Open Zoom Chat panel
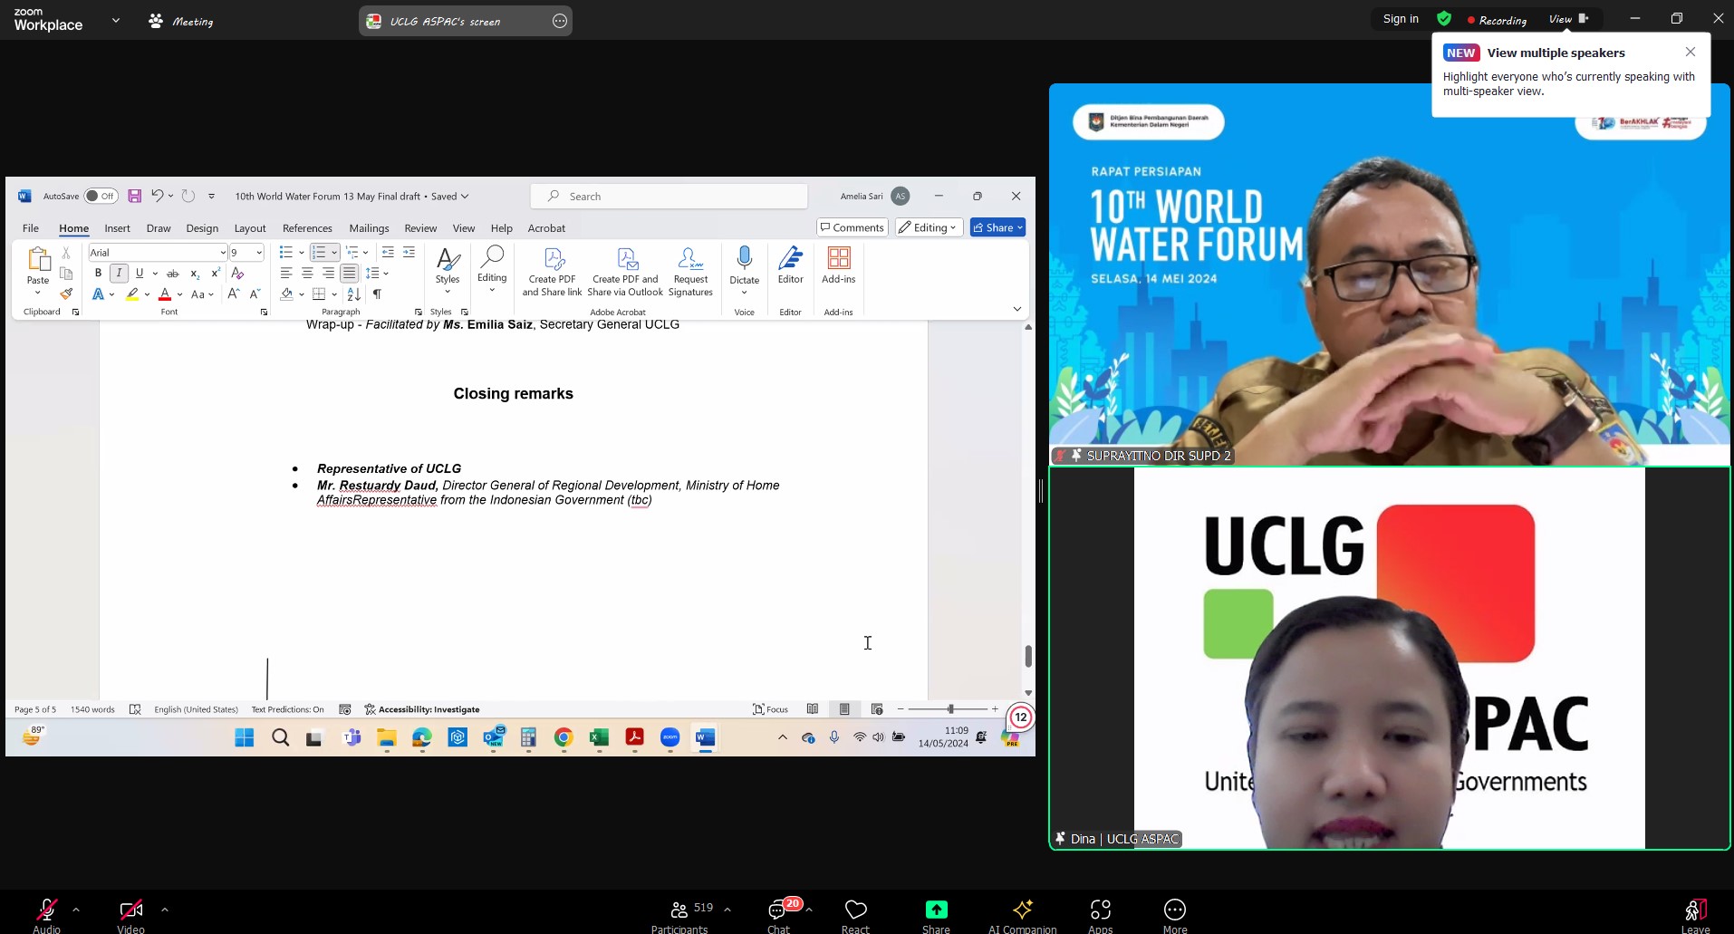The image size is (1734, 934). tap(778, 916)
